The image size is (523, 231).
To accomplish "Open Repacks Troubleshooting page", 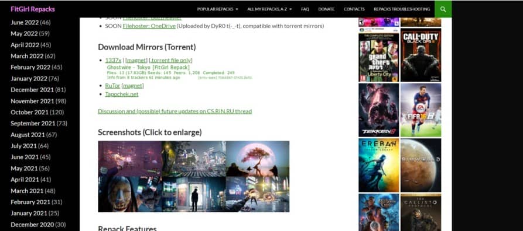I will point(402,9).
